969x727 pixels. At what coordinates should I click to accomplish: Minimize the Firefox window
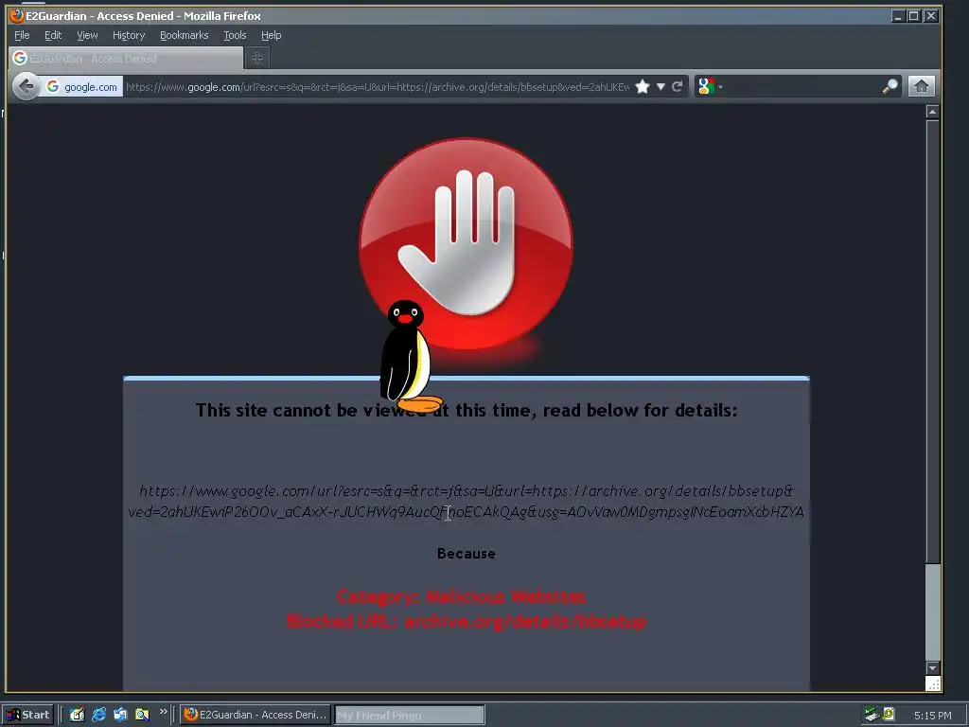898,16
